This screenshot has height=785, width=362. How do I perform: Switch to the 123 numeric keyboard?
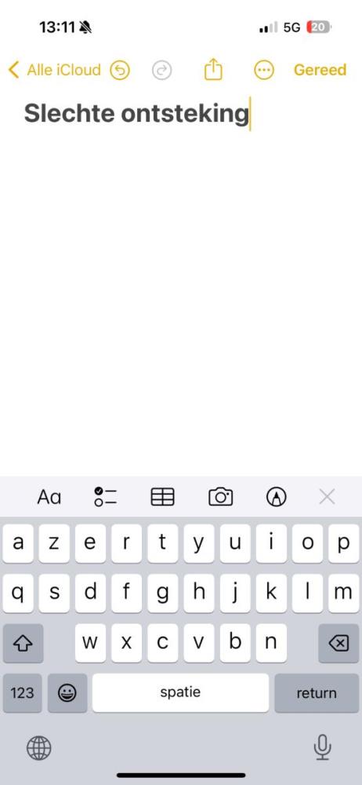coord(23,693)
